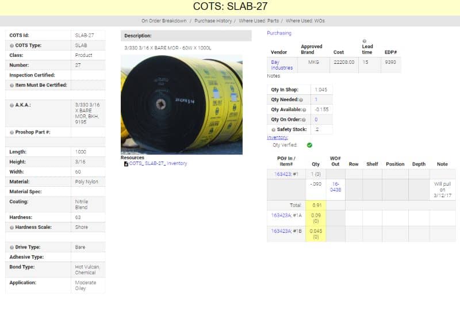The image size is (460, 311).
Task: Click the 0.09 quantity cell
Action: [316, 218]
